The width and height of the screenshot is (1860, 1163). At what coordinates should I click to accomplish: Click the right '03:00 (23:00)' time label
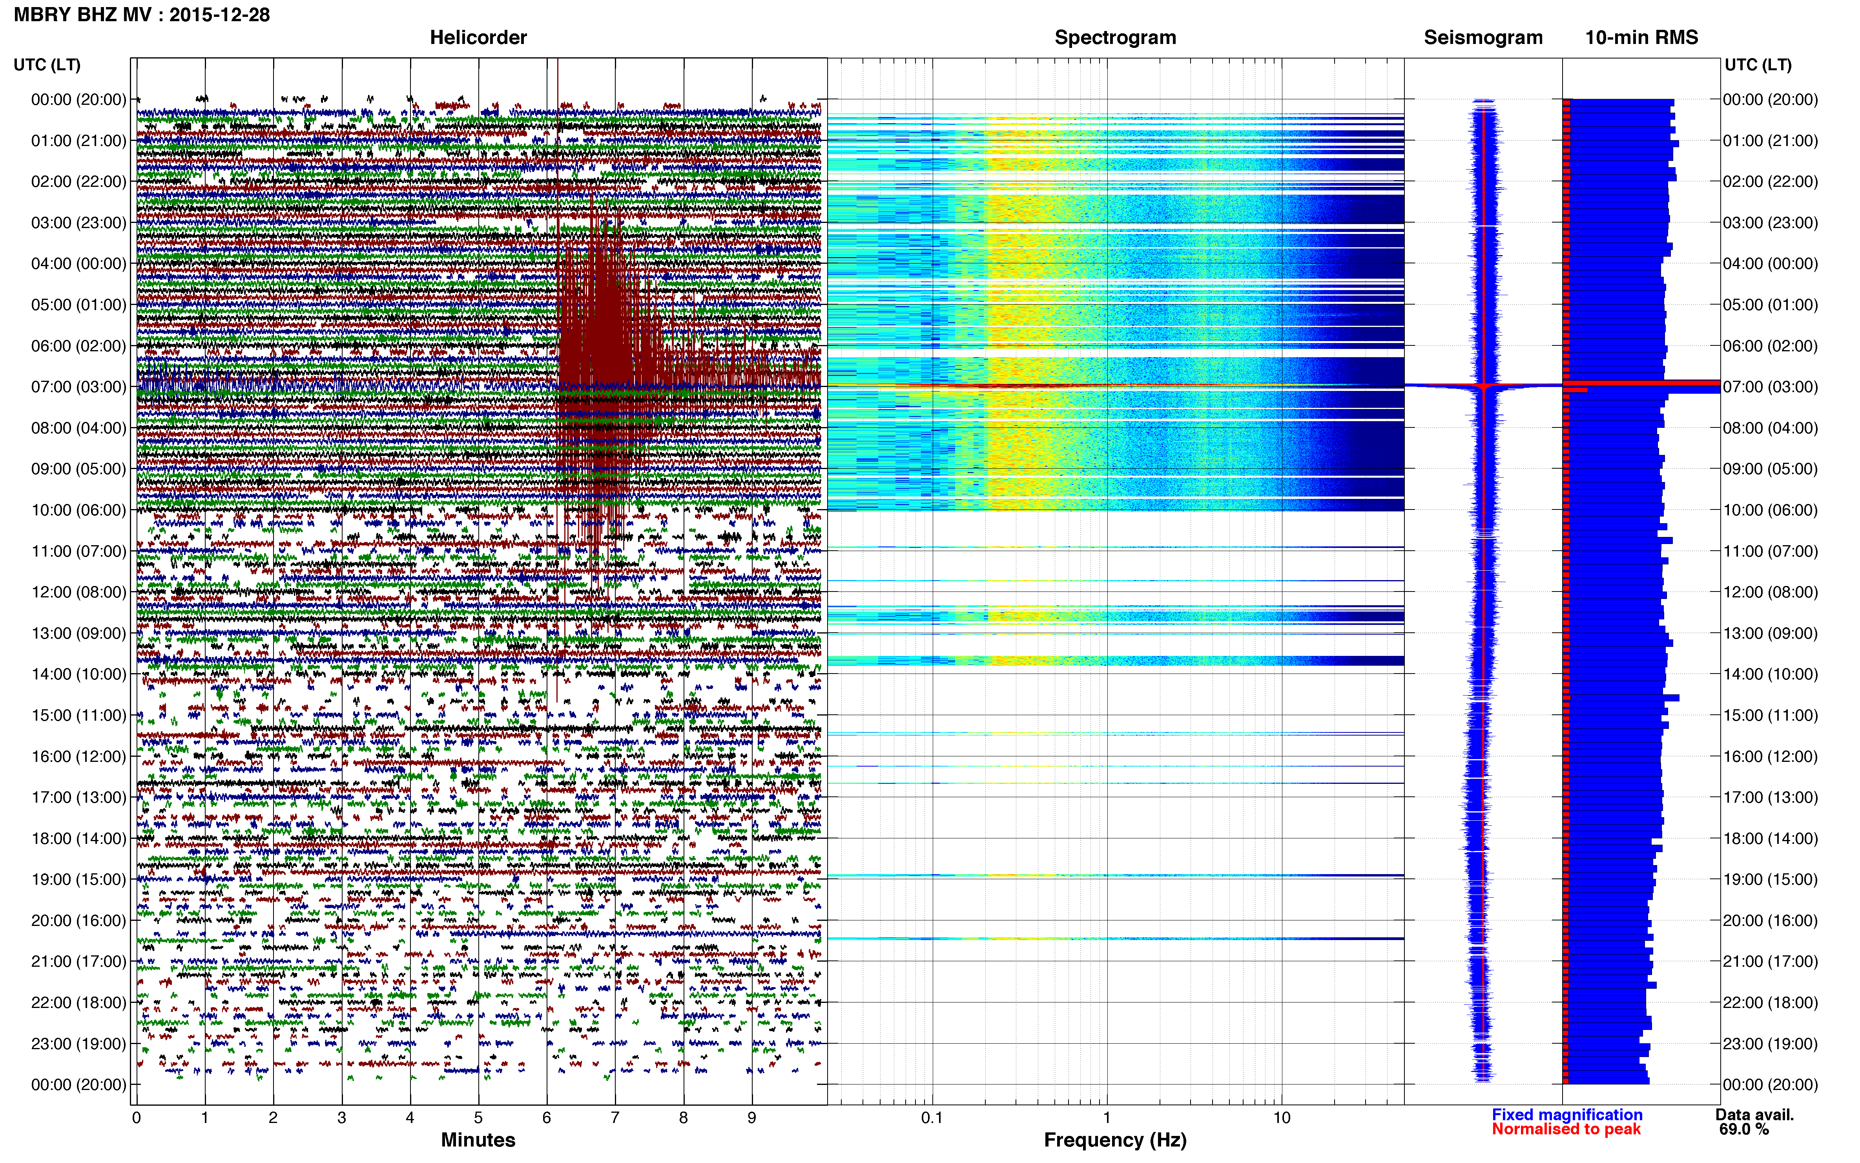1770,223
